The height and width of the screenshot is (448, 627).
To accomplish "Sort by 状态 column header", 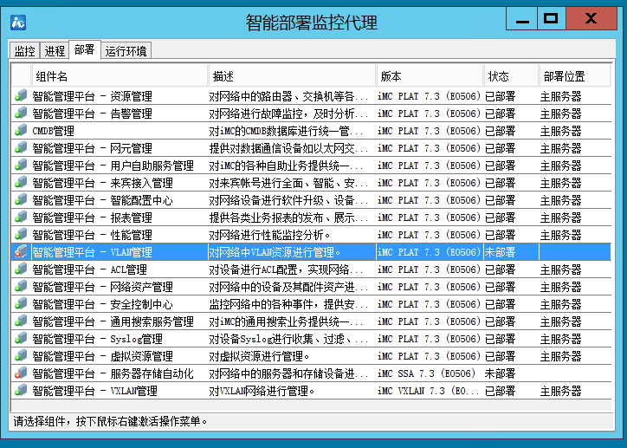I will (x=512, y=76).
